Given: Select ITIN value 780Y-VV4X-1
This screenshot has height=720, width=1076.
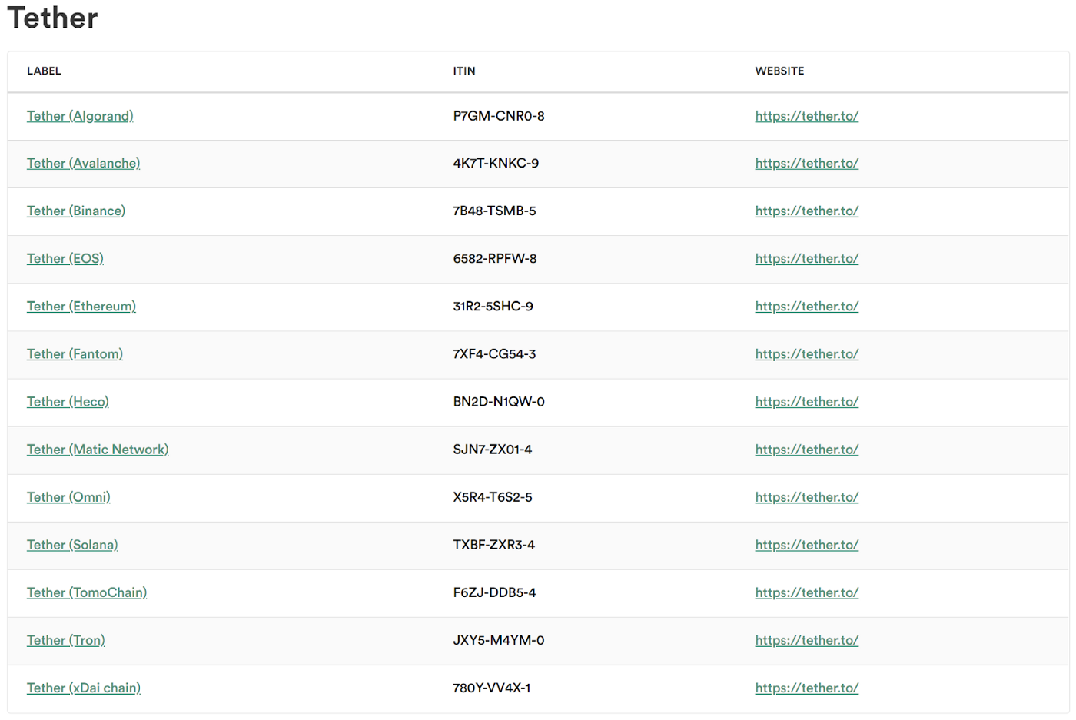Looking at the screenshot, I should click(x=492, y=688).
